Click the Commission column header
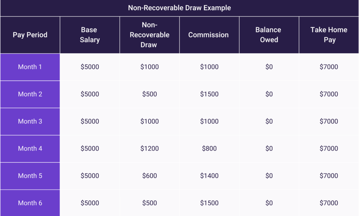This screenshot has height=216, width=359. tap(209, 35)
